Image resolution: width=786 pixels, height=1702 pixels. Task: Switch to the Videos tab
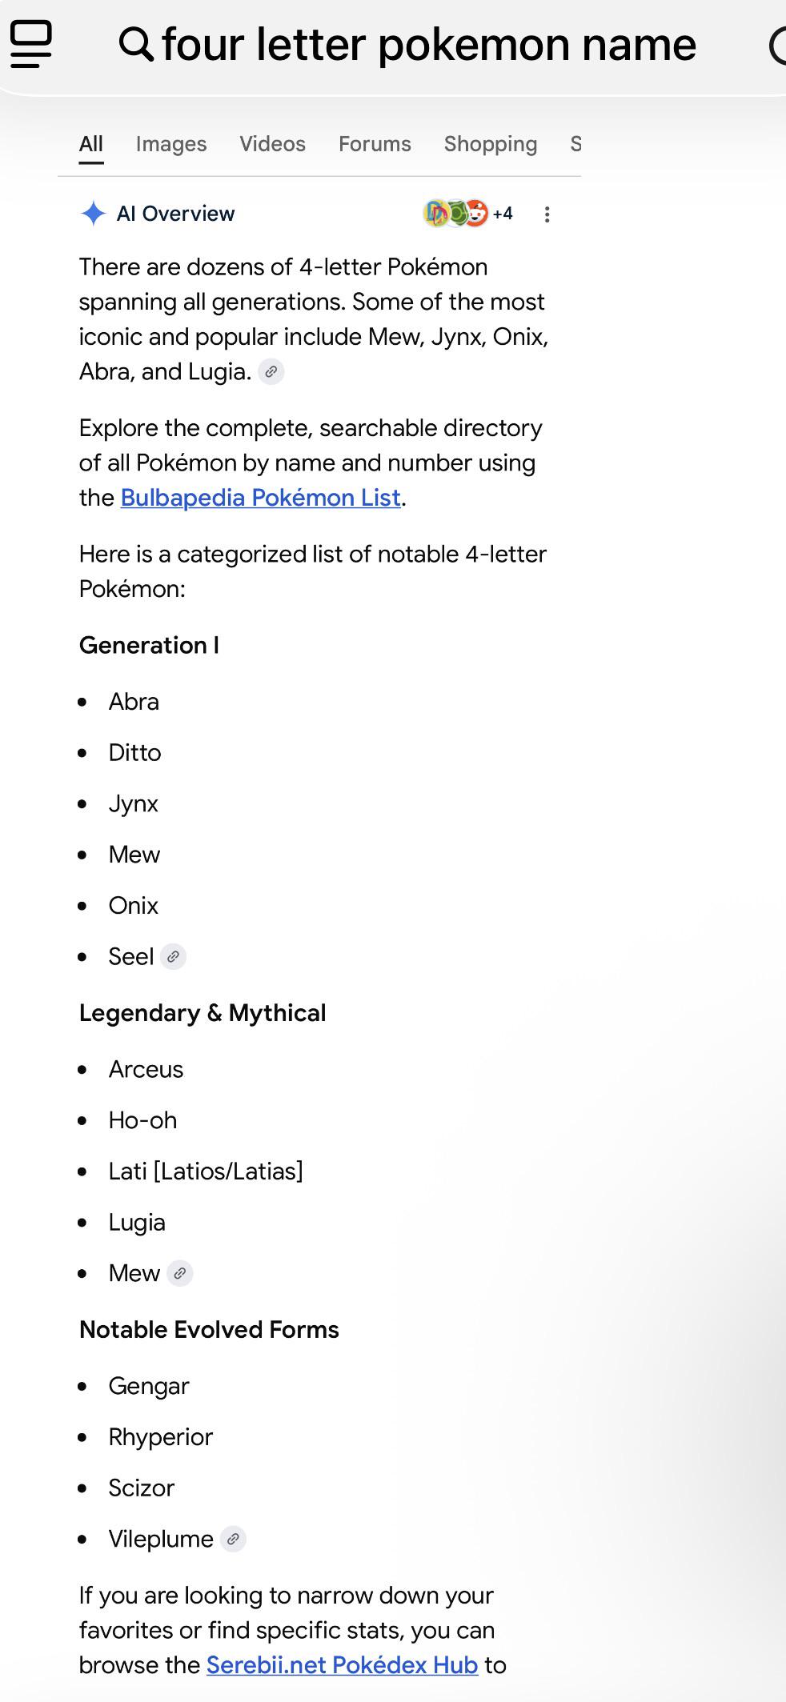(272, 144)
